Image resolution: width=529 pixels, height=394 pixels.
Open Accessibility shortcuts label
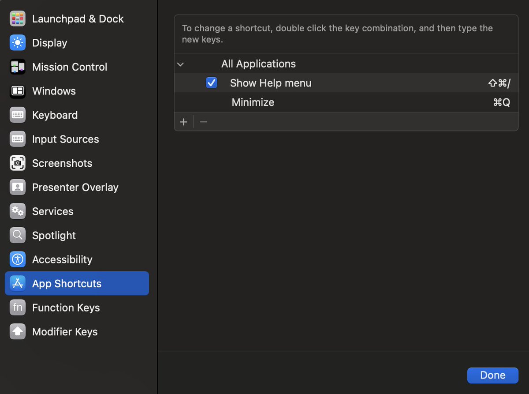(x=62, y=259)
